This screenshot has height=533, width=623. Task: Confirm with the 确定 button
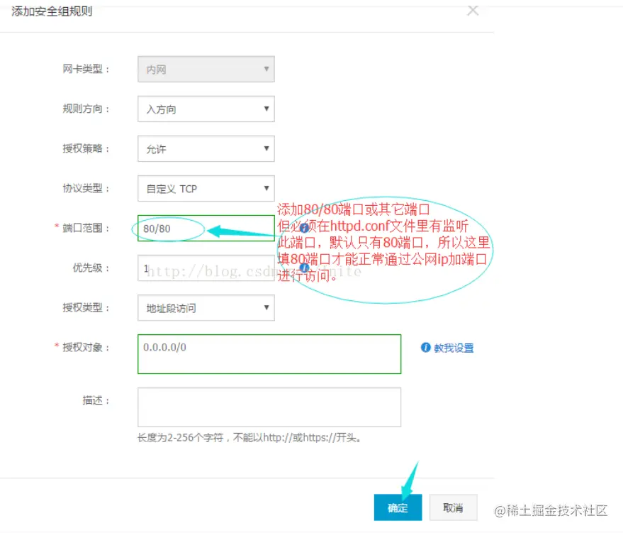398,507
